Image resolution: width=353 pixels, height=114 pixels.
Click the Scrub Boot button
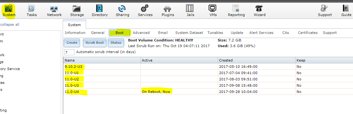point(95,43)
